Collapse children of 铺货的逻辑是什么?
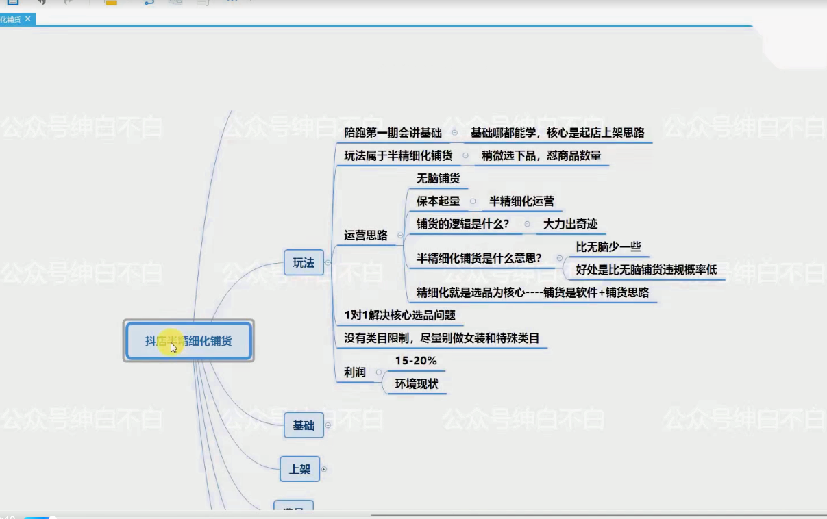Viewport: 827px width, 519px height. (x=527, y=224)
